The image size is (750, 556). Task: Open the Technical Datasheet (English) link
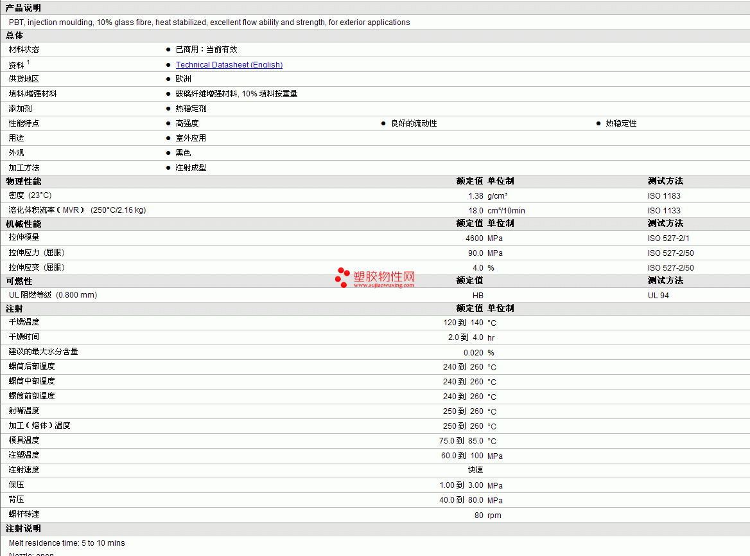[x=229, y=65]
